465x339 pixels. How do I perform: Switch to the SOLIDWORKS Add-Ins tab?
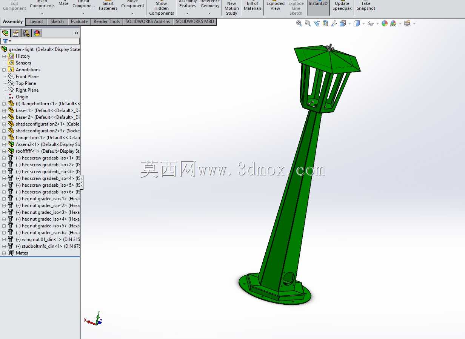[x=148, y=21]
